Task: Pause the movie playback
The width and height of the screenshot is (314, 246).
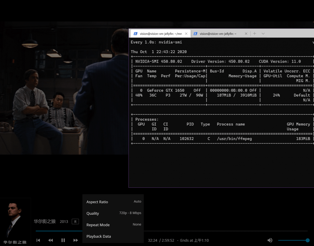Action: pyautogui.click(x=63, y=240)
